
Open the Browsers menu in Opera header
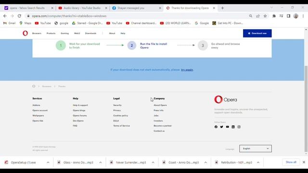coord(37,33)
